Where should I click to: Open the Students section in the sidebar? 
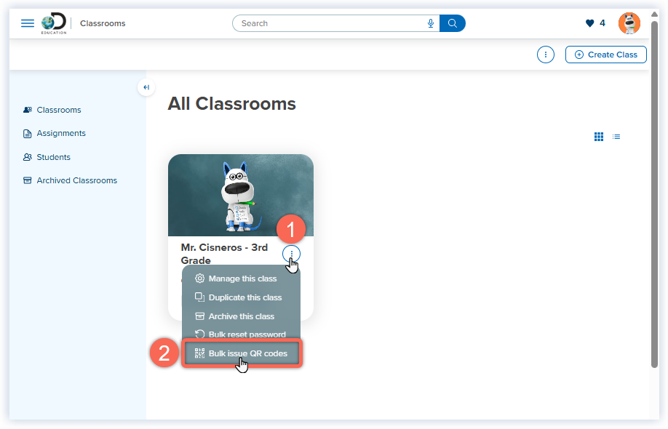(54, 157)
